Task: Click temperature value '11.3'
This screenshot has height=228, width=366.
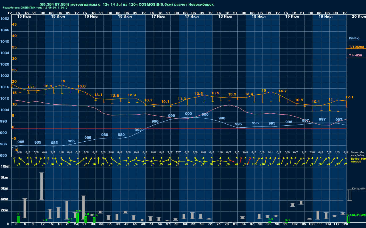Action: 182,99
